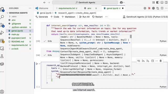Viewport: 168px width, 94px height.
Task: Open the Remote Explorer view
Action: pyautogui.click(x=2, y=49)
